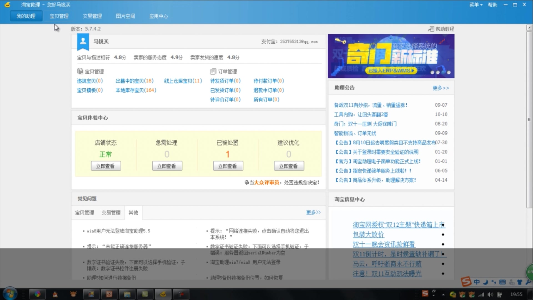The image size is (533, 300).
Task: Select the 其他 tab under 常见问题
Action: tap(133, 212)
